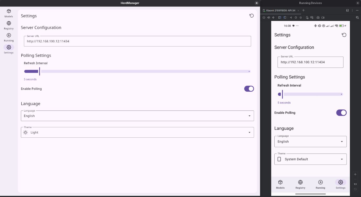Select the Xiaomi 2109119DG API 34 device tab

(280, 10)
